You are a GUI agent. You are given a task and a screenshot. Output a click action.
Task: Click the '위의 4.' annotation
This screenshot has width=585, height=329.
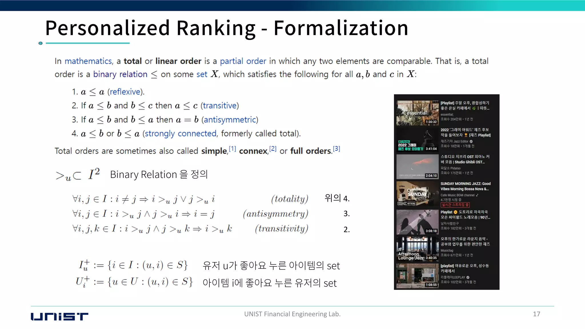[337, 198]
